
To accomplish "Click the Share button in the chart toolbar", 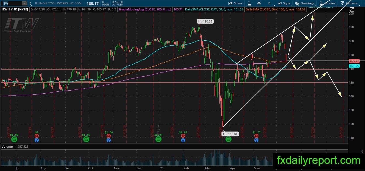I will click(235, 3).
